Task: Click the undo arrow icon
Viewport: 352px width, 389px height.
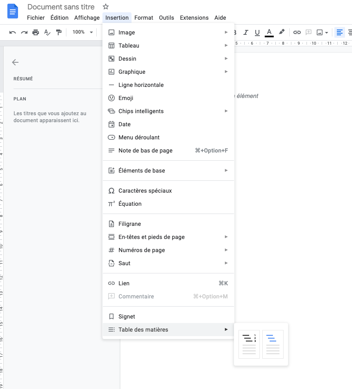Action: point(12,32)
